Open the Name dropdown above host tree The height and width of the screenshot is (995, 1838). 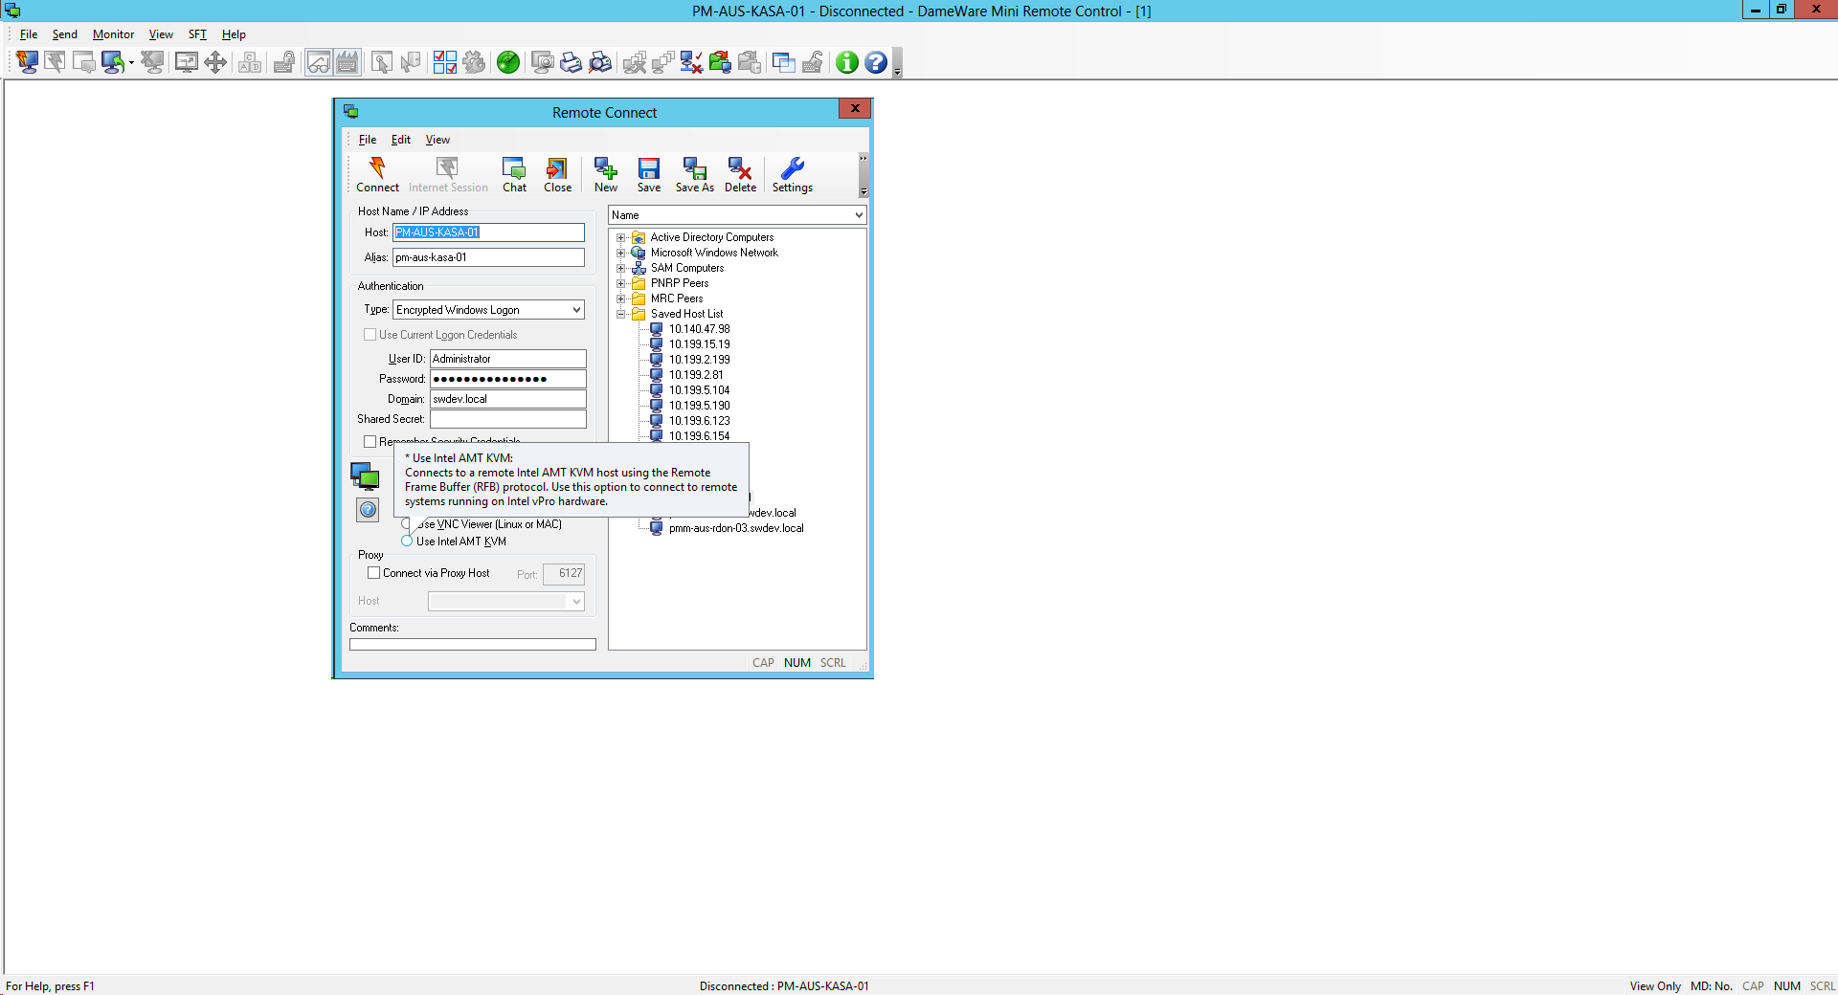pos(858,215)
